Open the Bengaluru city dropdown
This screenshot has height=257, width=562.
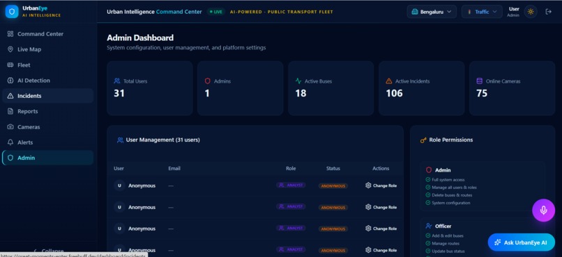pos(432,12)
